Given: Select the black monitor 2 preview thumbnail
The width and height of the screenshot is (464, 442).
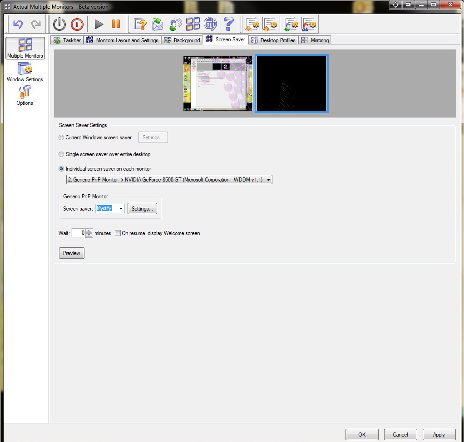Looking at the screenshot, I should click(292, 83).
